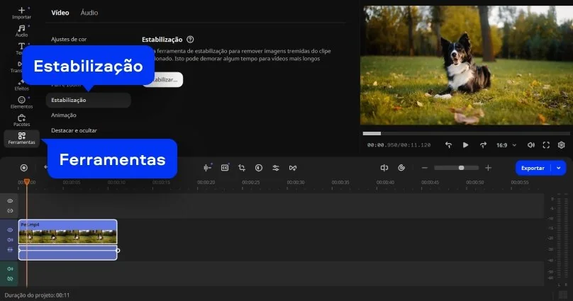Open the Importar panel in sidebar
Screen dimensions: 573x301
[21, 12]
